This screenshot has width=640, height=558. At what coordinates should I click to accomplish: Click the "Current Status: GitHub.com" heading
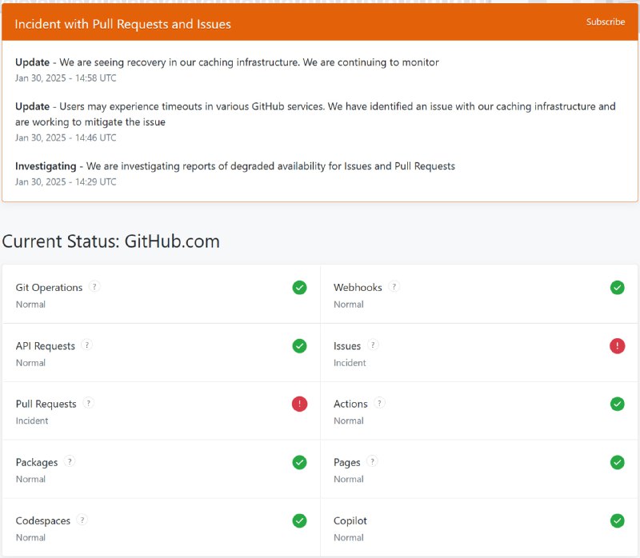[x=110, y=241]
